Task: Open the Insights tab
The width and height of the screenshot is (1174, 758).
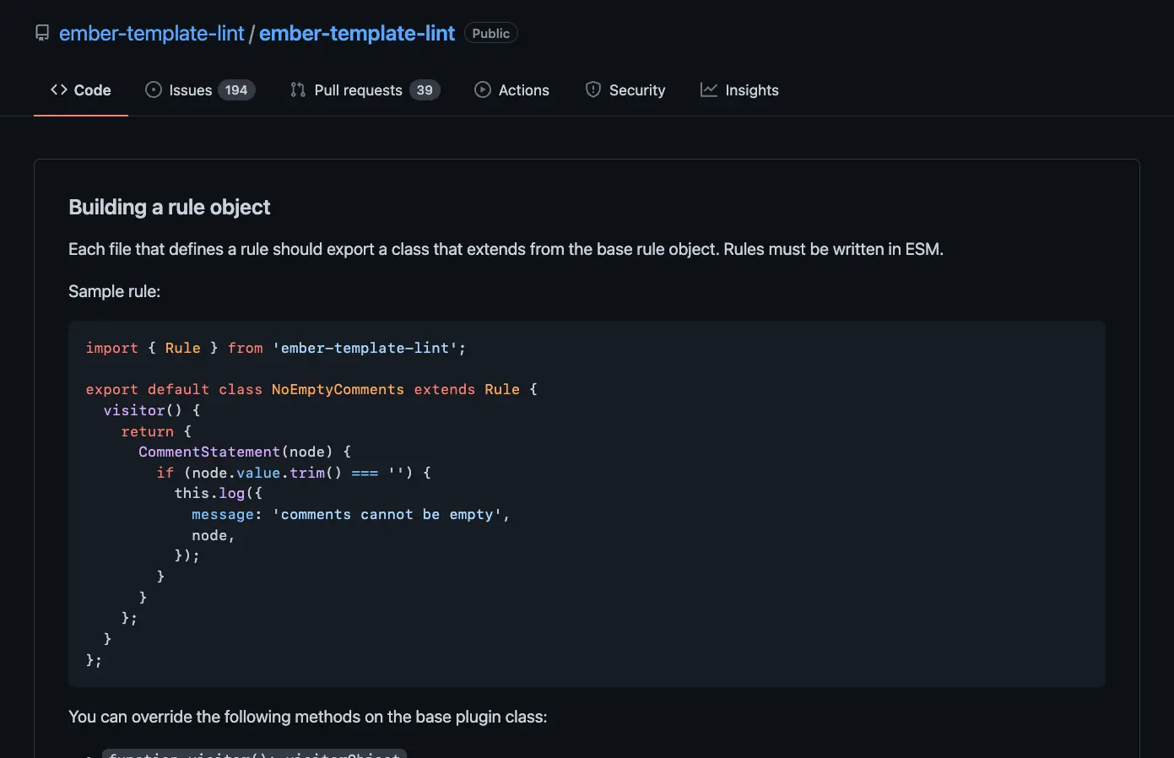Action: coord(739,89)
